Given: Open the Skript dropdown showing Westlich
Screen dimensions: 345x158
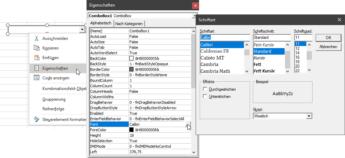Looking at the screenshot, I should pos(309,116).
